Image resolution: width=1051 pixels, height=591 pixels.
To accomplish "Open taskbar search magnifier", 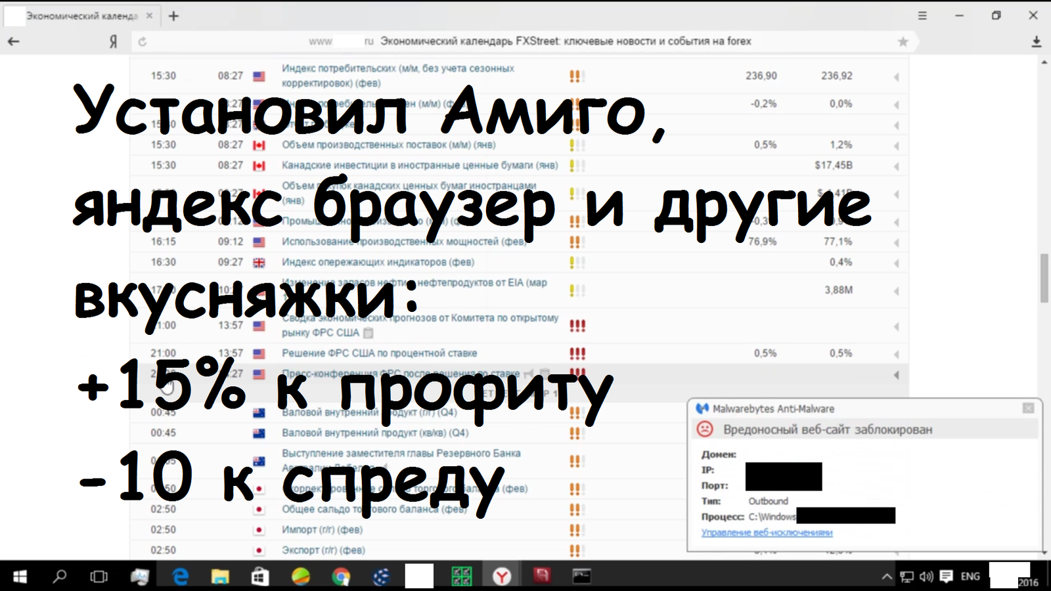I will click(60, 577).
